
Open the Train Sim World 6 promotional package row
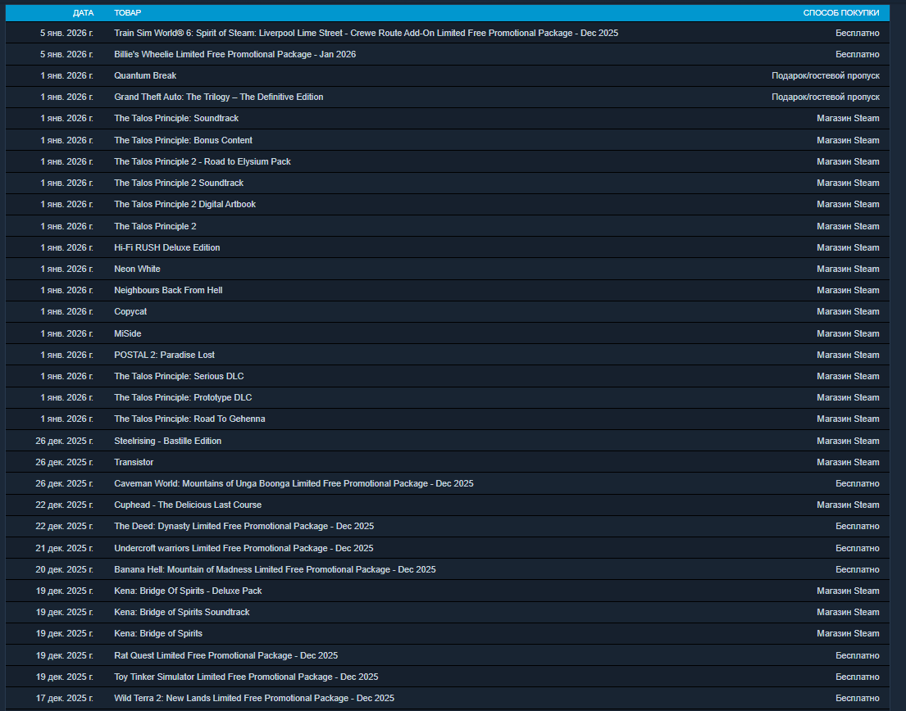pos(448,33)
